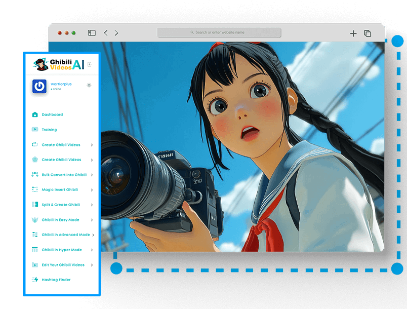The height and width of the screenshot is (309, 407).
Task: Expand the Ghibli in Advanced Mode chevron
Action: pos(93,235)
